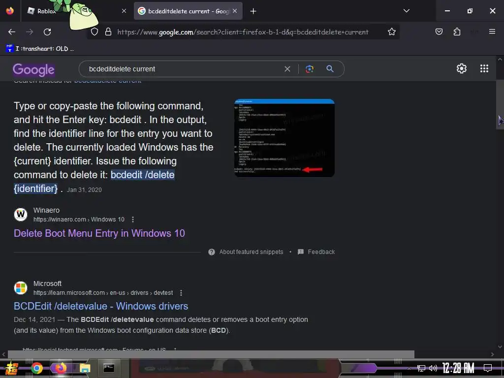504x378 pixels.
Task: Open BCDEdit /deletevalue Windows drivers result
Action: (101, 306)
